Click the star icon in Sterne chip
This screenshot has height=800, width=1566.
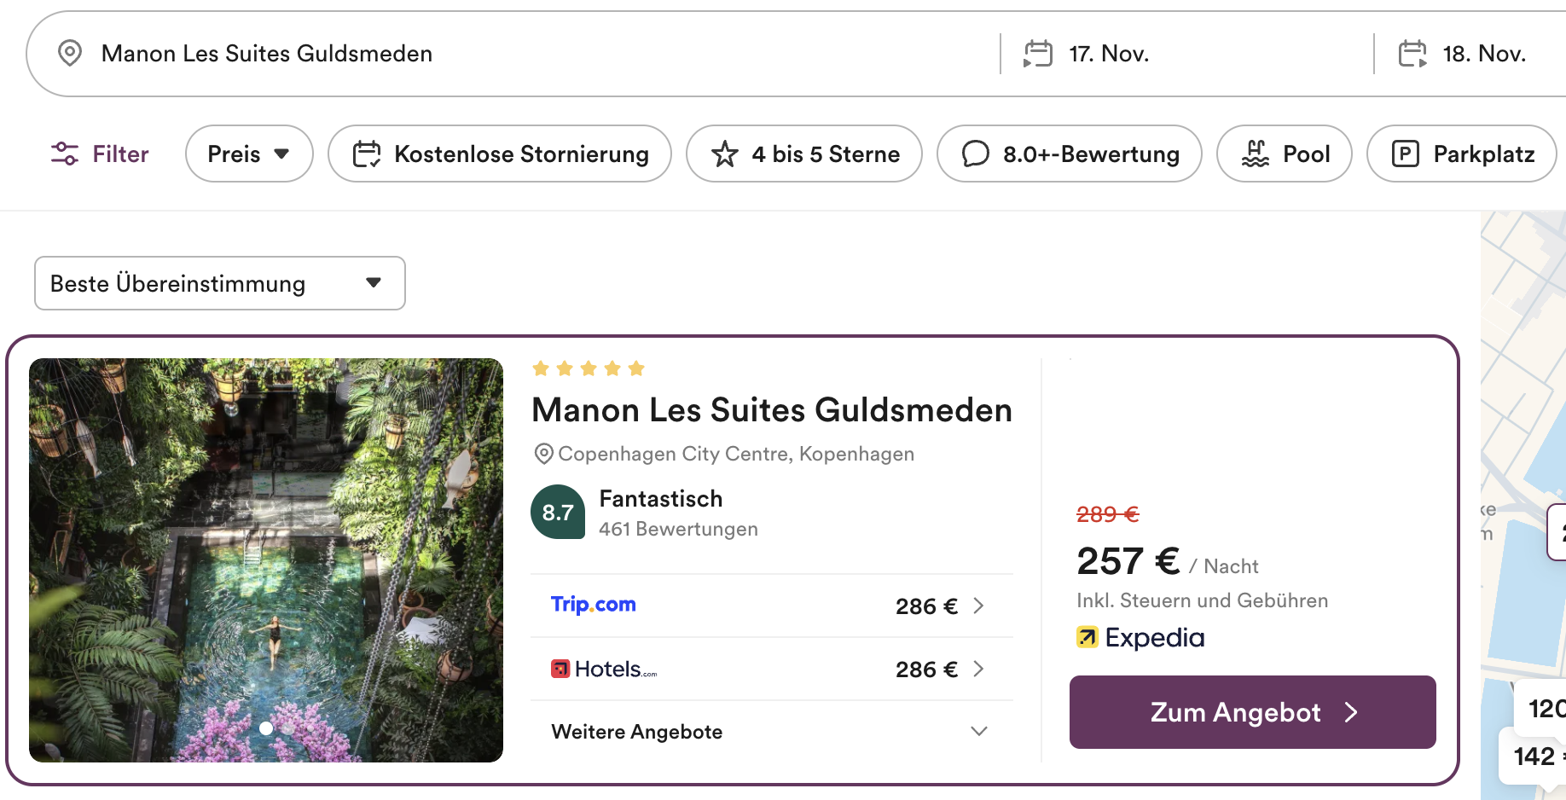pos(725,154)
